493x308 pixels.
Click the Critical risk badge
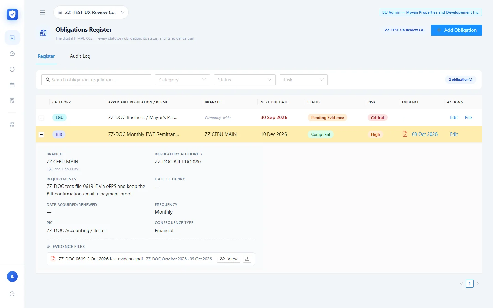pyautogui.click(x=378, y=118)
